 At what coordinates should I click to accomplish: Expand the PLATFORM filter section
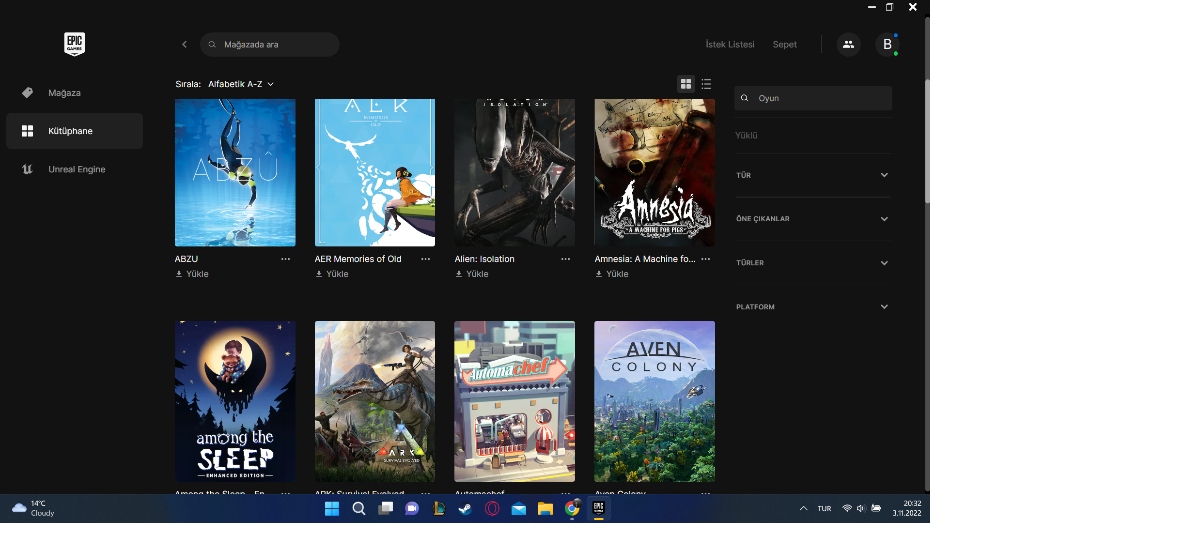tap(813, 307)
